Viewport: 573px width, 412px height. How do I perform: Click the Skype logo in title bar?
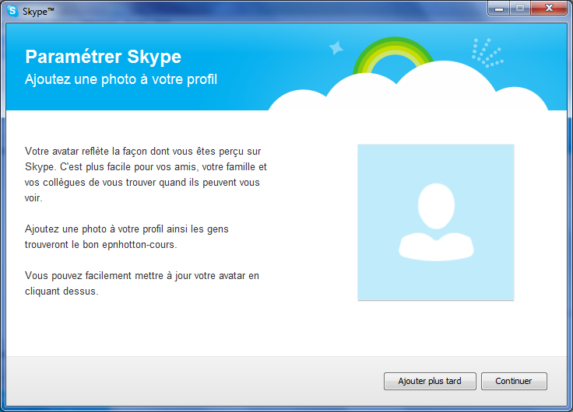pyautogui.click(x=12, y=11)
